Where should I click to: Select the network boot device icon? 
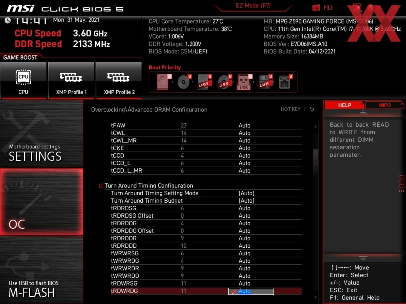click(285, 82)
